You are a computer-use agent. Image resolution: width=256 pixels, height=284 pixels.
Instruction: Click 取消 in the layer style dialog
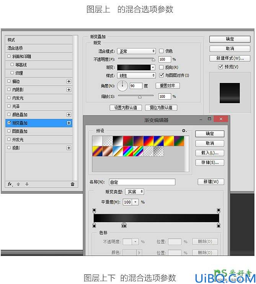tap(230, 48)
